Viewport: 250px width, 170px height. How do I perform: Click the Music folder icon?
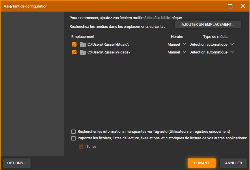click(83, 45)
